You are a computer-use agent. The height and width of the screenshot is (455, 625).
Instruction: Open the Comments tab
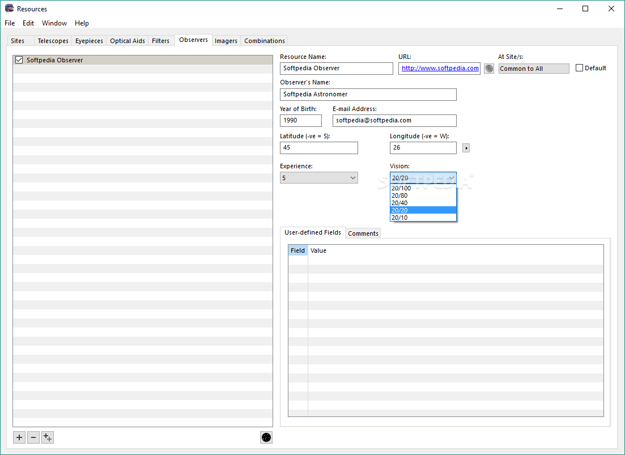363,233
